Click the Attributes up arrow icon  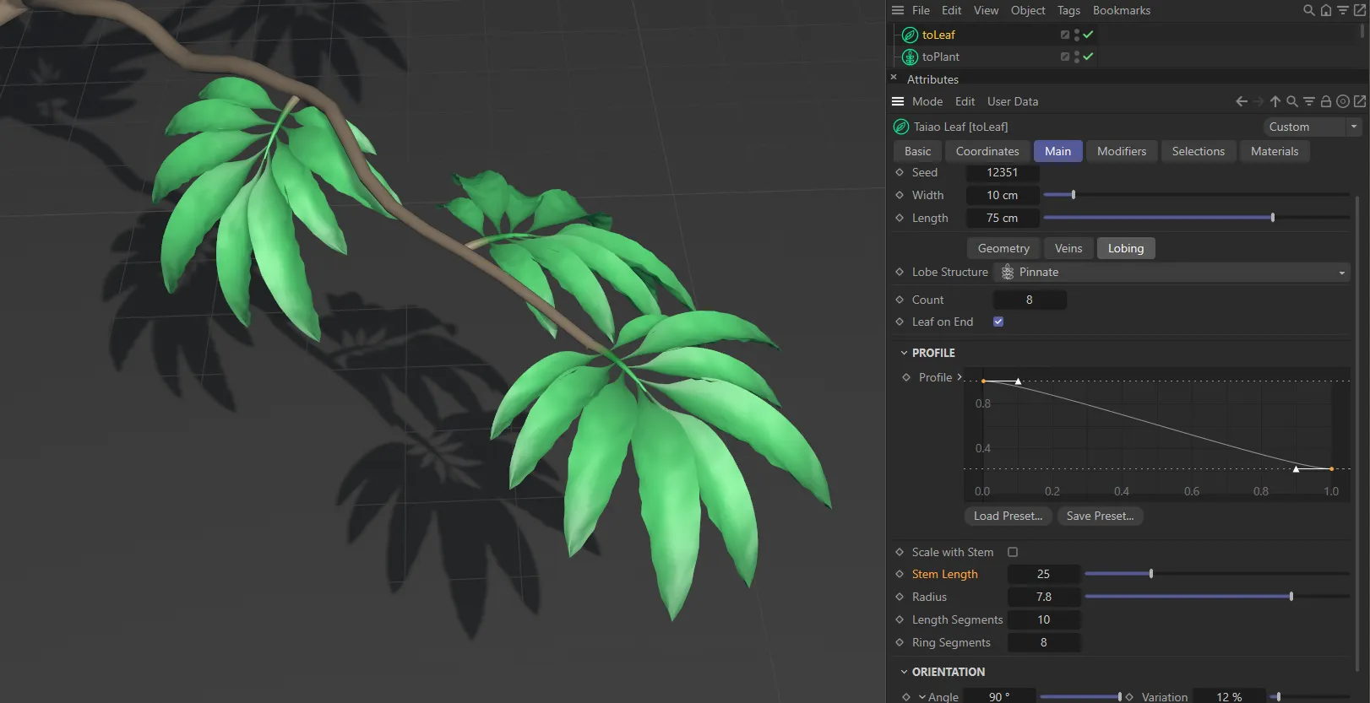[x=1275, y=101]
